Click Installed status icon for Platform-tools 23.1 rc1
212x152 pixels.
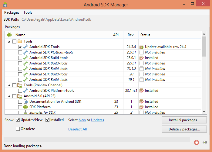[x=142, y=91]
